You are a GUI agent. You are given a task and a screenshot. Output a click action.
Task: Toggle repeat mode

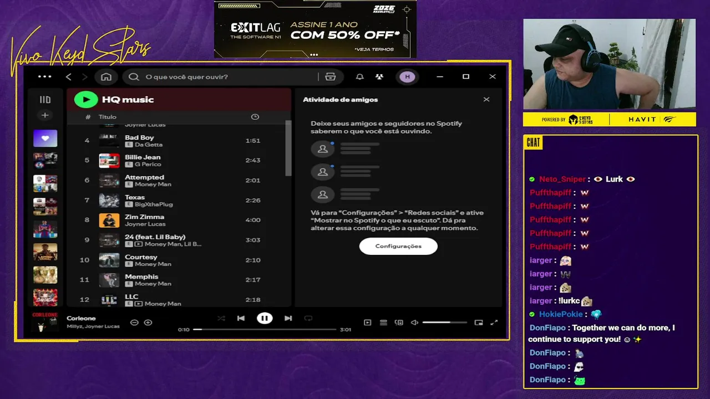coord(308,318)
